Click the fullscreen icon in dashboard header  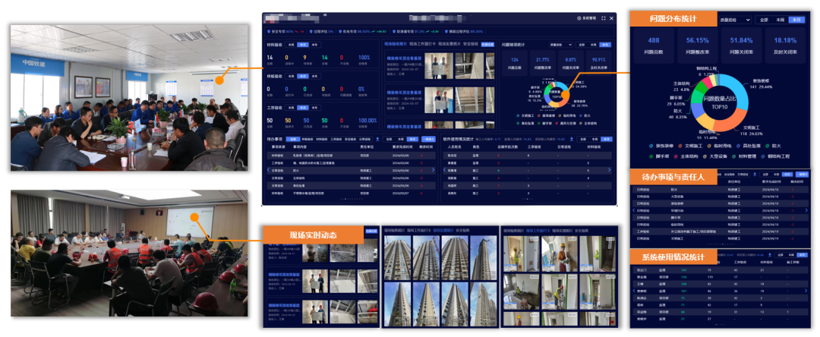(603, 18)
